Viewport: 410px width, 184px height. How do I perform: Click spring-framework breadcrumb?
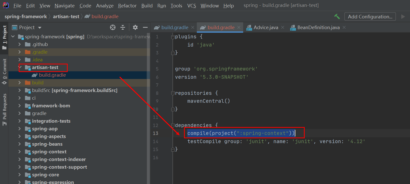(x=26, y=16)
